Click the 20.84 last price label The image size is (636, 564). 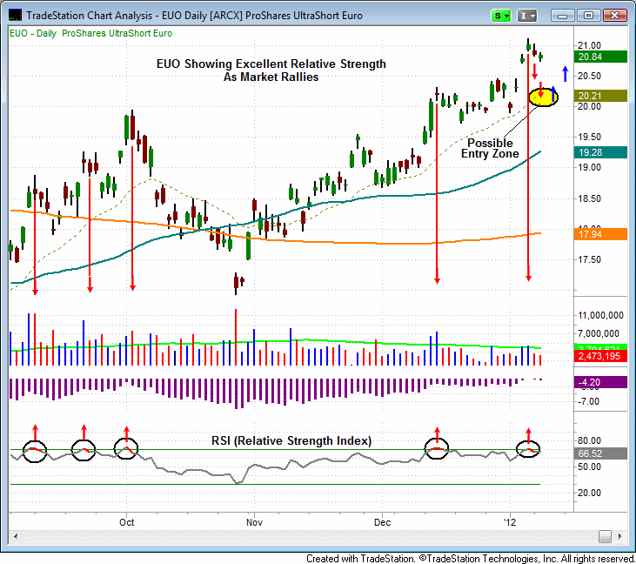click(600, 57)
